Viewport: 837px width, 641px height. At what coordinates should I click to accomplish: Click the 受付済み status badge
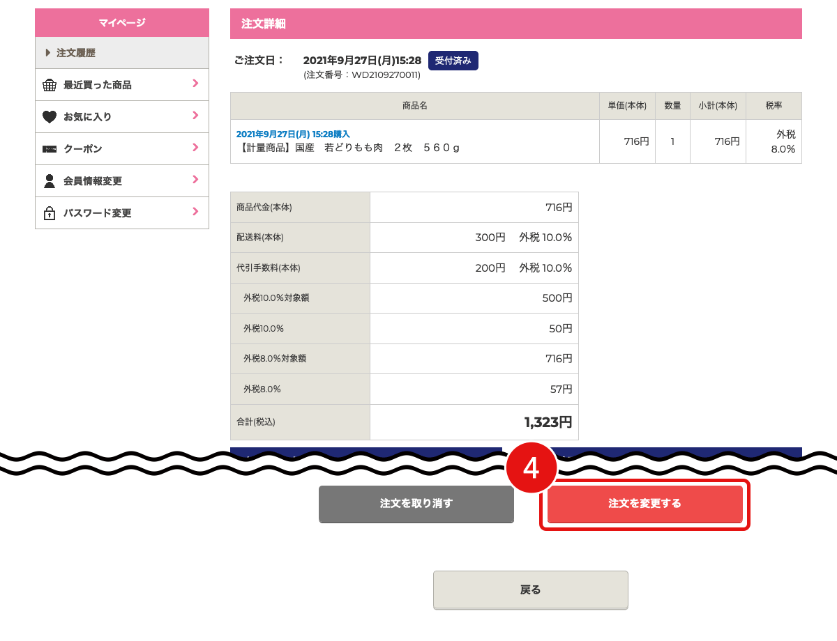(x=453, y=61)
